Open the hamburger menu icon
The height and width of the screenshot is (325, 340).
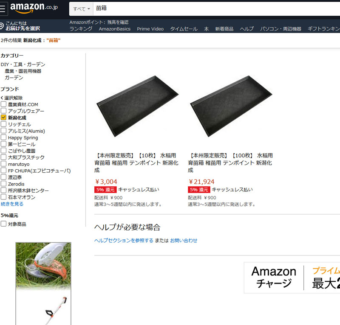tap(3, 8)
